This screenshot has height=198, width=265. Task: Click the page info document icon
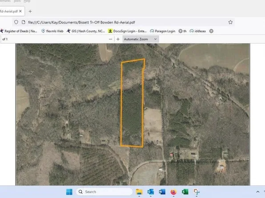[24, 22]
